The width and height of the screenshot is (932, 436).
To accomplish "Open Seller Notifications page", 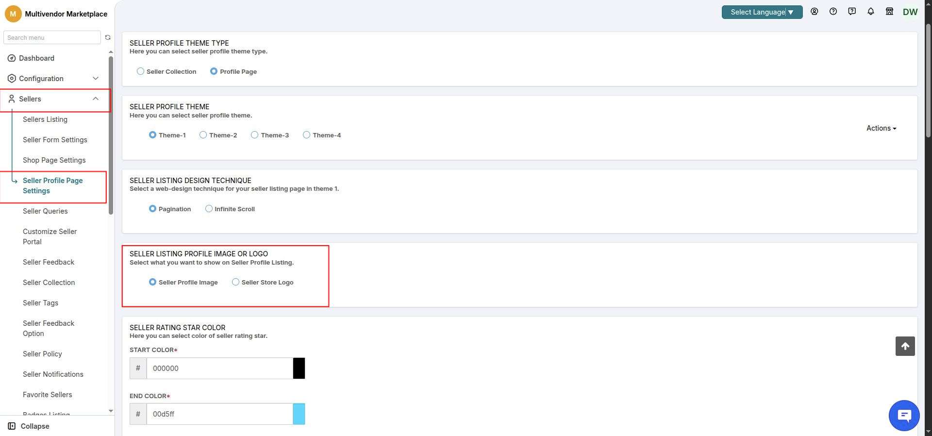I will pyautogui.click(x=53, y=374).
